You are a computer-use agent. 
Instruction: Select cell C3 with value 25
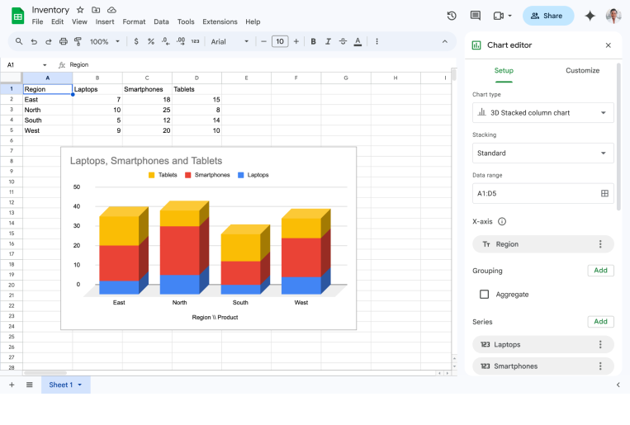(x=147, y=110)
